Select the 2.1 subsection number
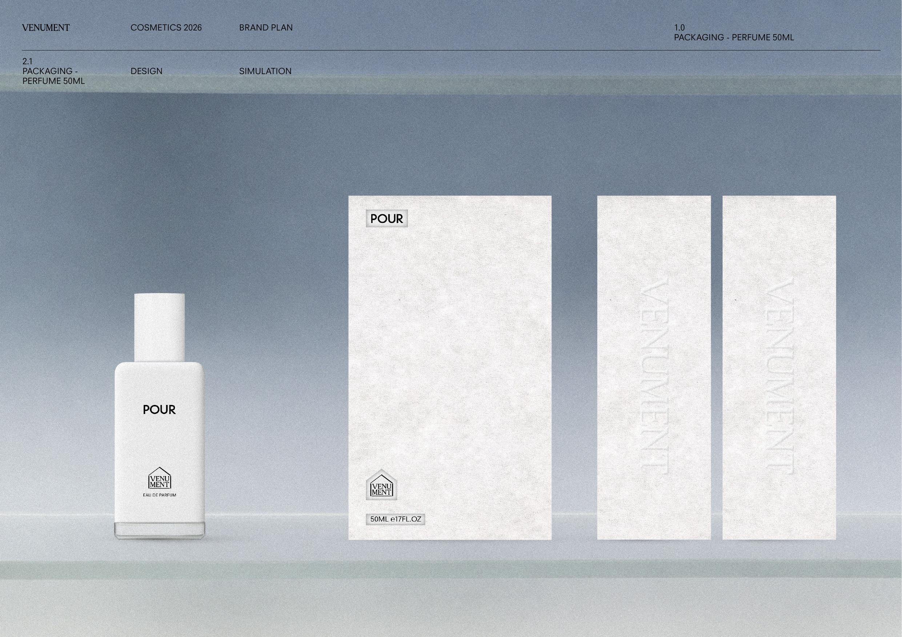This screenshot has width=902, height=637. (x=27, y=61)
